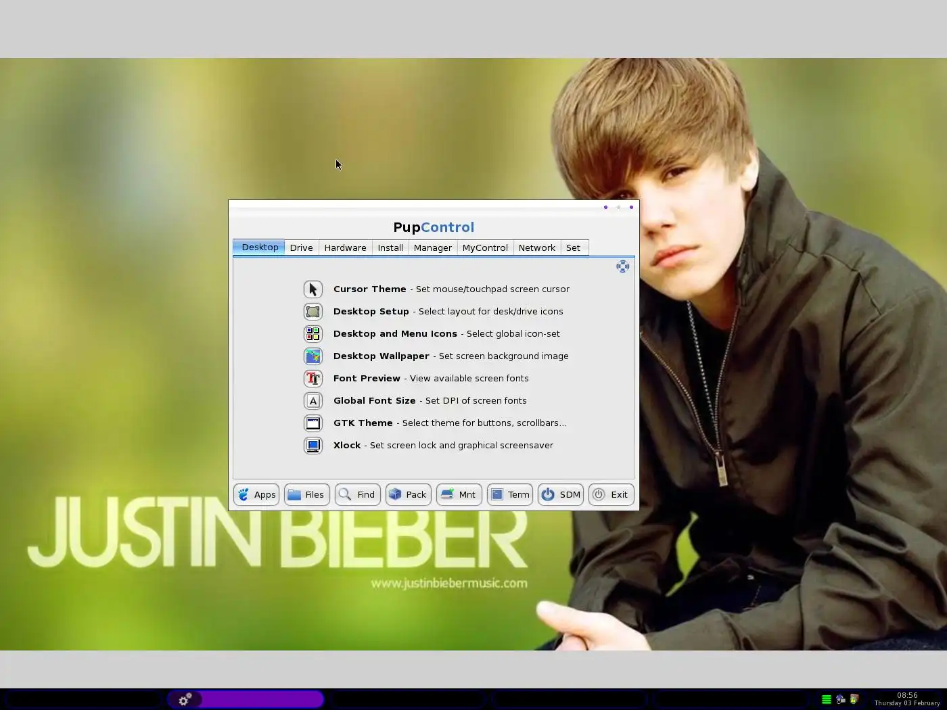947x710 pixels.
Task: Select the purple PupControl taskbar entry
Action: click(246, 699)
